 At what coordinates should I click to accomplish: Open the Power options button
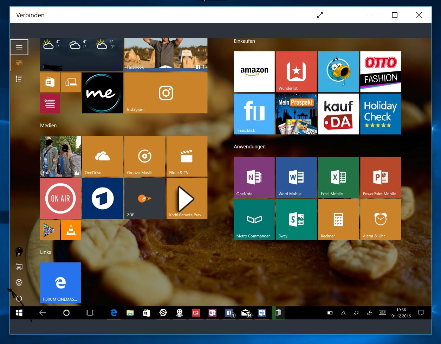click(x=19, y=298)
